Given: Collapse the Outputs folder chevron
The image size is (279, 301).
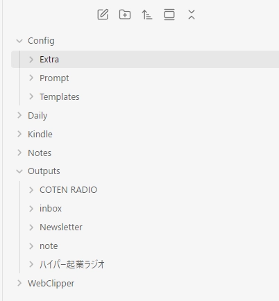Looking at the screenshot, I should (19, 171).
